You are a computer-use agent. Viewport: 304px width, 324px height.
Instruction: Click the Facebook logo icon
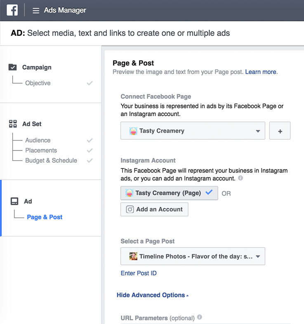pyautogui.click(x=12, y=10)
